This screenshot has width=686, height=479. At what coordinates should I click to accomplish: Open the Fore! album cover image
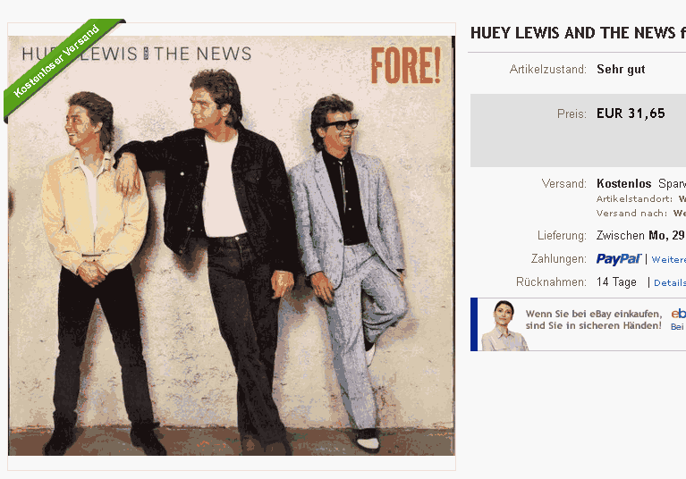click(x=232, y=246)
